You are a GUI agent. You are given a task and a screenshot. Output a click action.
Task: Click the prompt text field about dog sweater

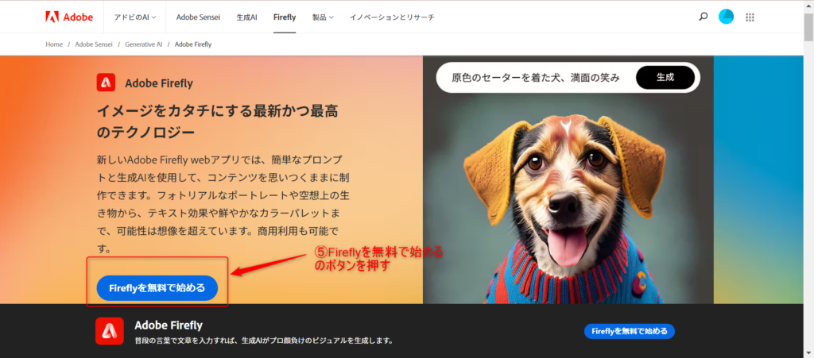[x=535, y=78]
